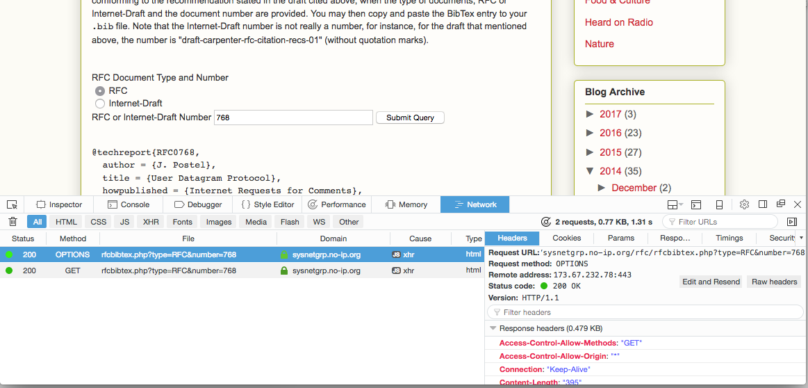Screen dimensions: 808x388
Task: Toggle responsive design mode
Action: coord(719,204)
